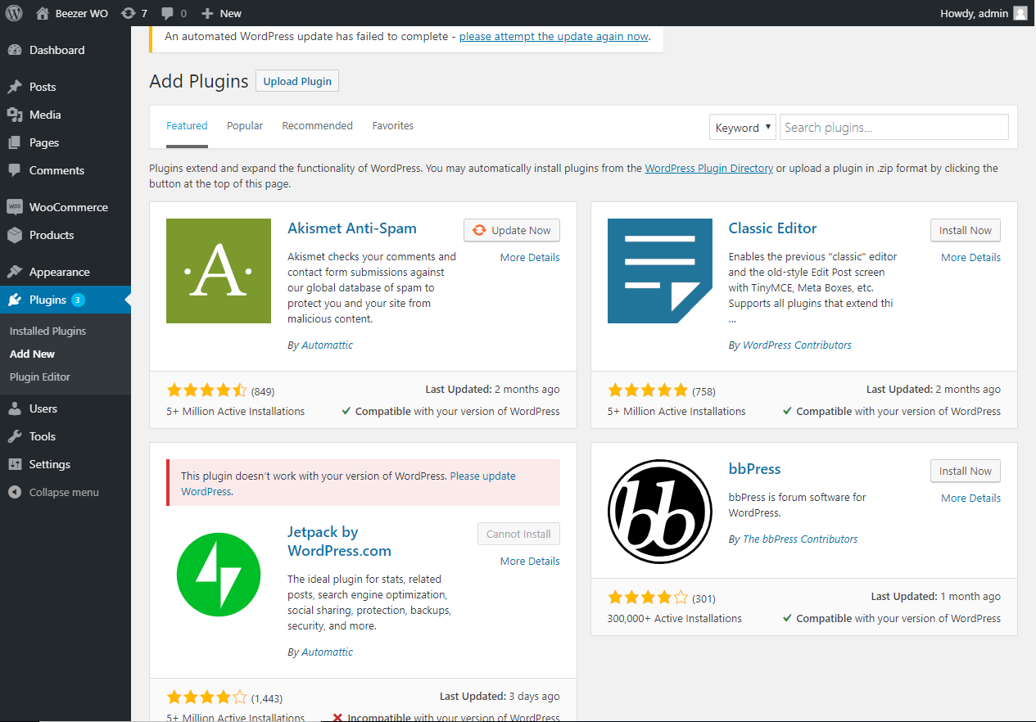Click the bbPress logo icon
1036x722 pixels.
pos(660,512)
